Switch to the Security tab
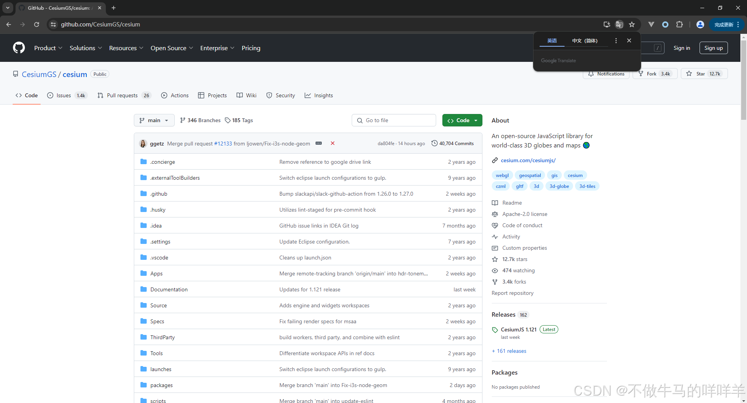Screen dimensions: 747x403 281,95
